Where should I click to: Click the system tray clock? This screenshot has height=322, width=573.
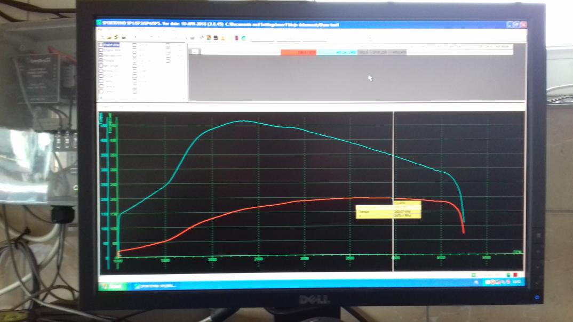click(x=517, y=282)
